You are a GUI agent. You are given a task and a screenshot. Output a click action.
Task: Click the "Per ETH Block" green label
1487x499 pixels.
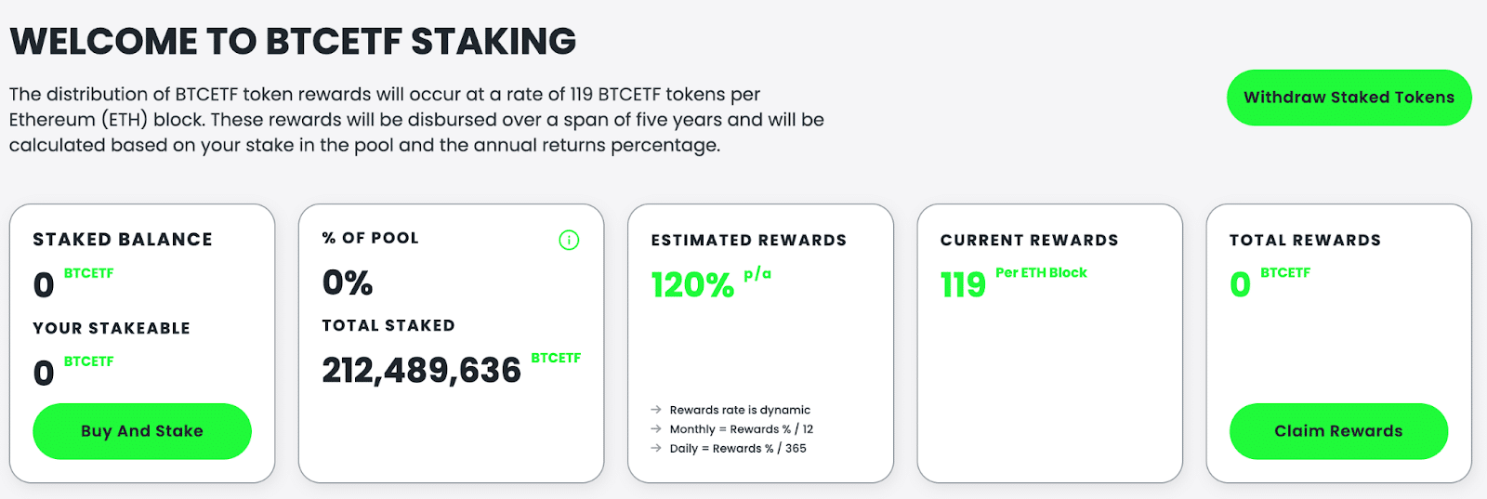pyautogui.click(x=1041, y=272)
